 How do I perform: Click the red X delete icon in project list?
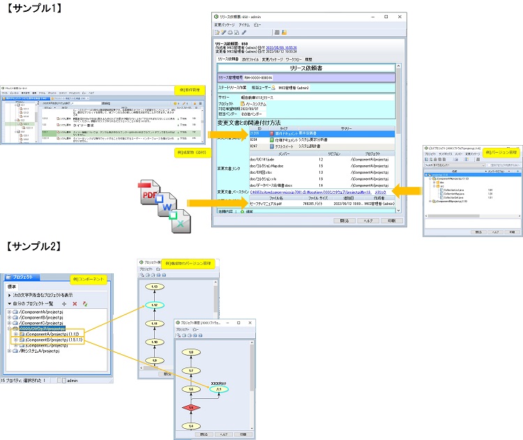pyautogui.click(x=75, y=304)
